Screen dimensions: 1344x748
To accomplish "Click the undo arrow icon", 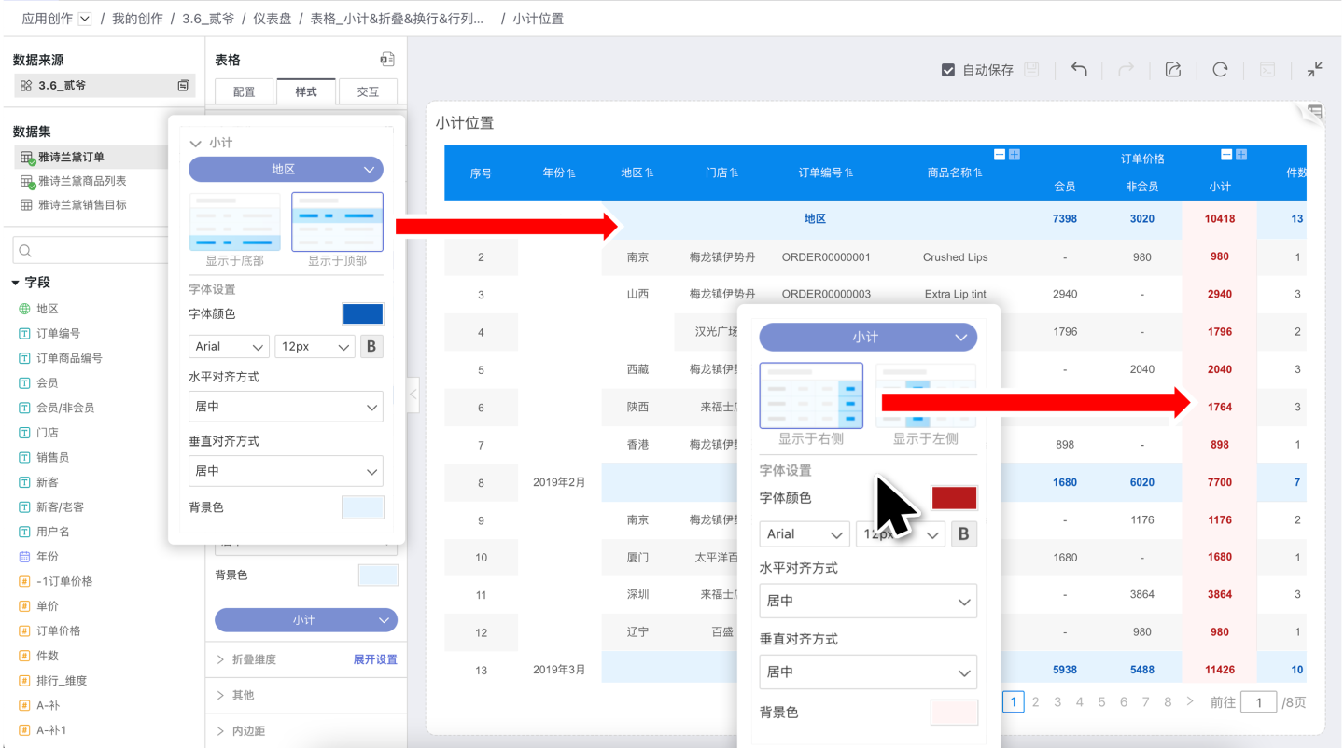I will click(x=1079, y=70).
